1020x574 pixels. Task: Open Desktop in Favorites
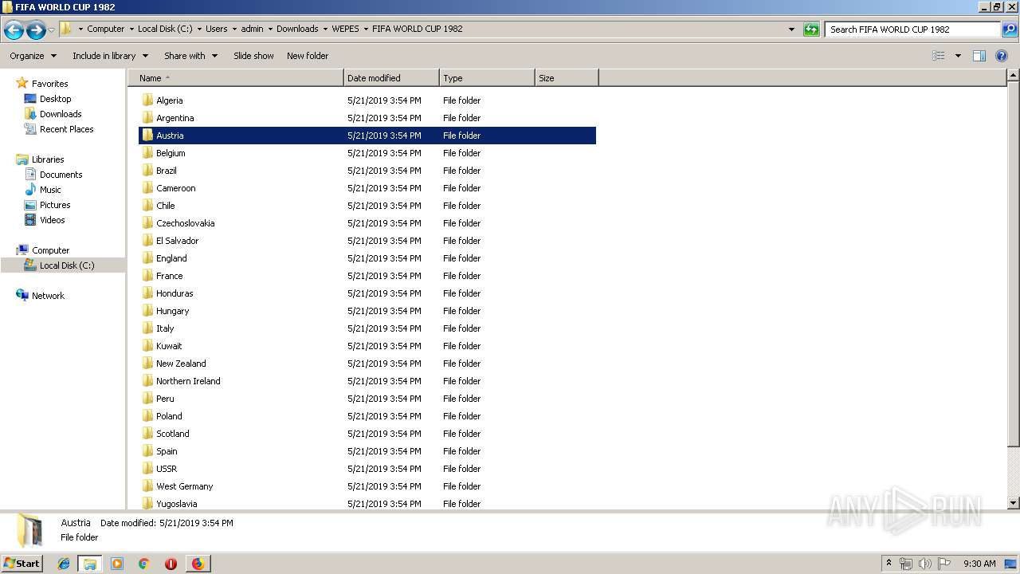click(x=55, y=99)
